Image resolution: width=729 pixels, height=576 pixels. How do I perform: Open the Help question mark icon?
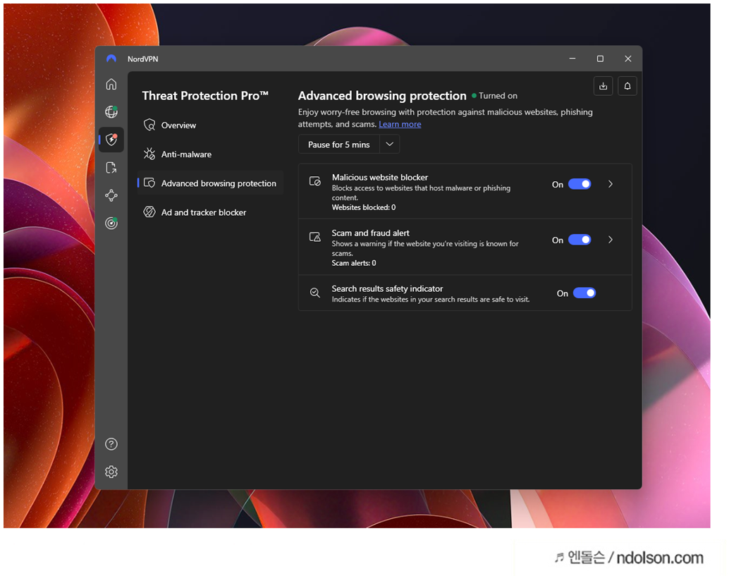[x=111, y=444]
